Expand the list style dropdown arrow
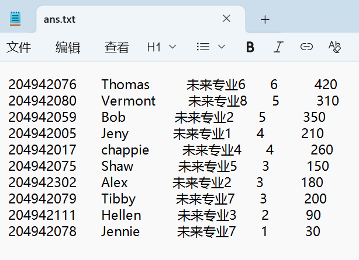Viewport: 359px width, 260px height. [x=222, y=47]
